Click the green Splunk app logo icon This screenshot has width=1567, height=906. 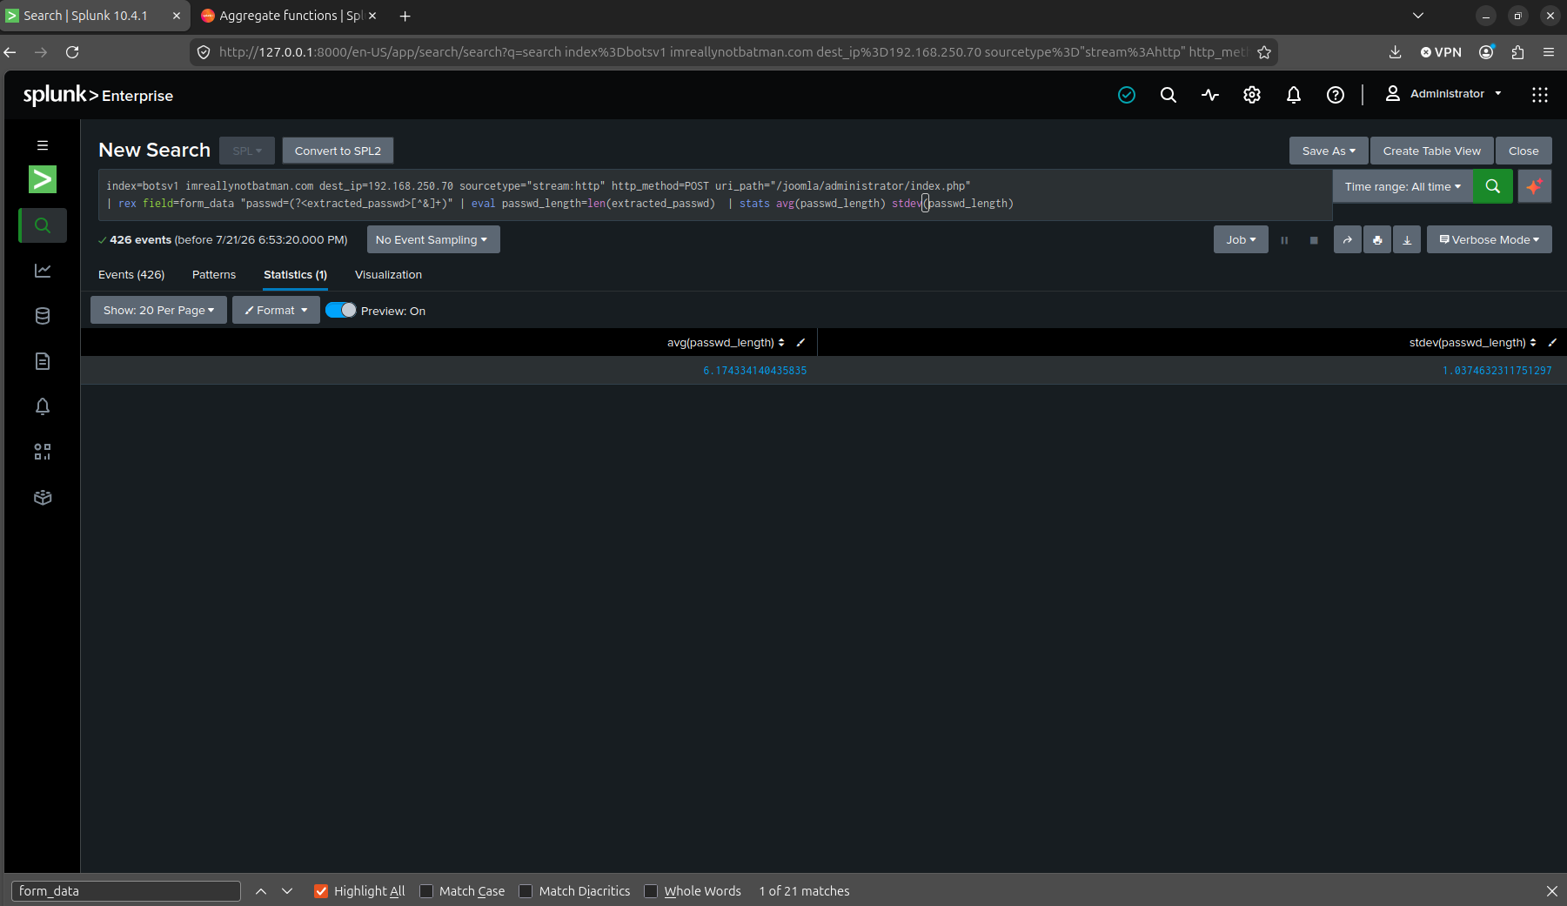(x=43, y=179)
